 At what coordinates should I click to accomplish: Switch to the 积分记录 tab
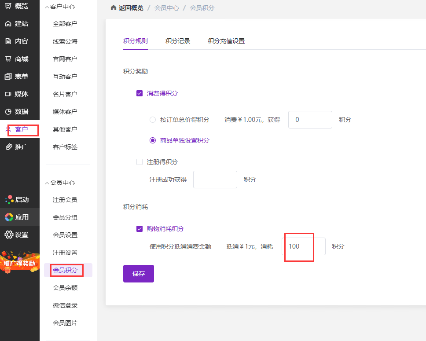(178, 41)
